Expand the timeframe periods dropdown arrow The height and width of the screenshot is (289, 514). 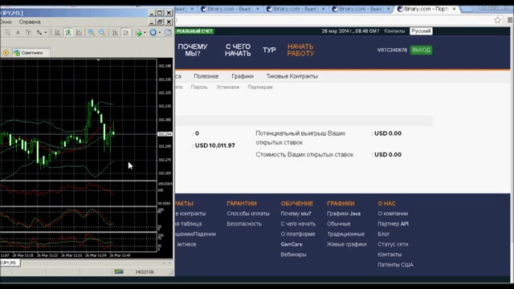(x=160, y=32)
